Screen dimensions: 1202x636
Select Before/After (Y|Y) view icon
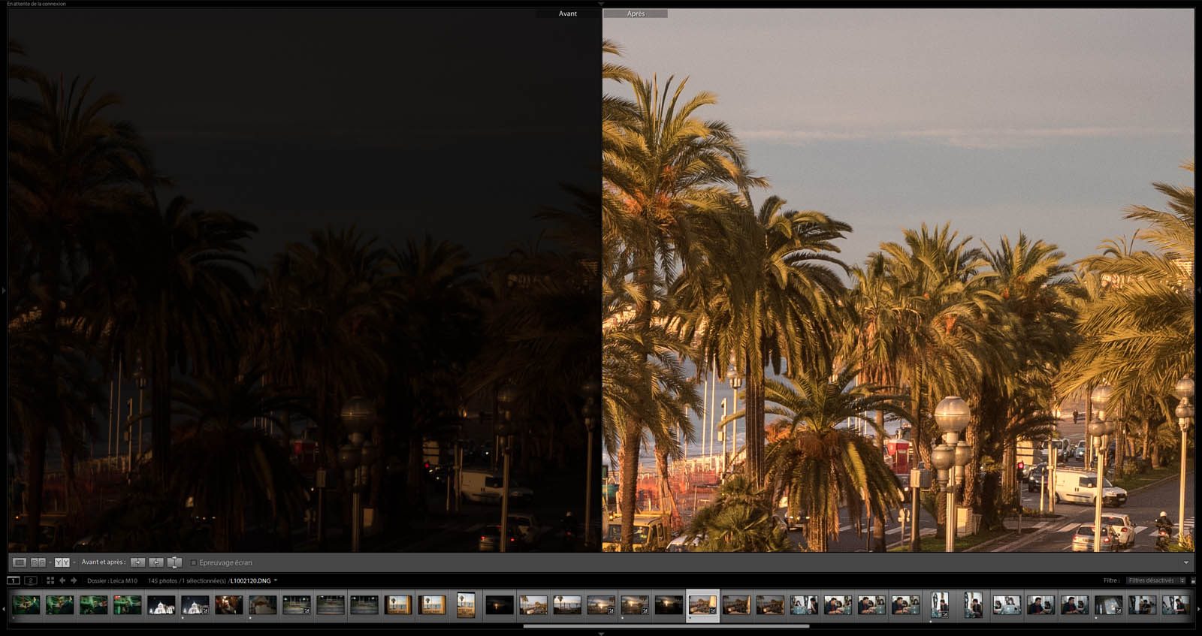click(x=62, y=562)
